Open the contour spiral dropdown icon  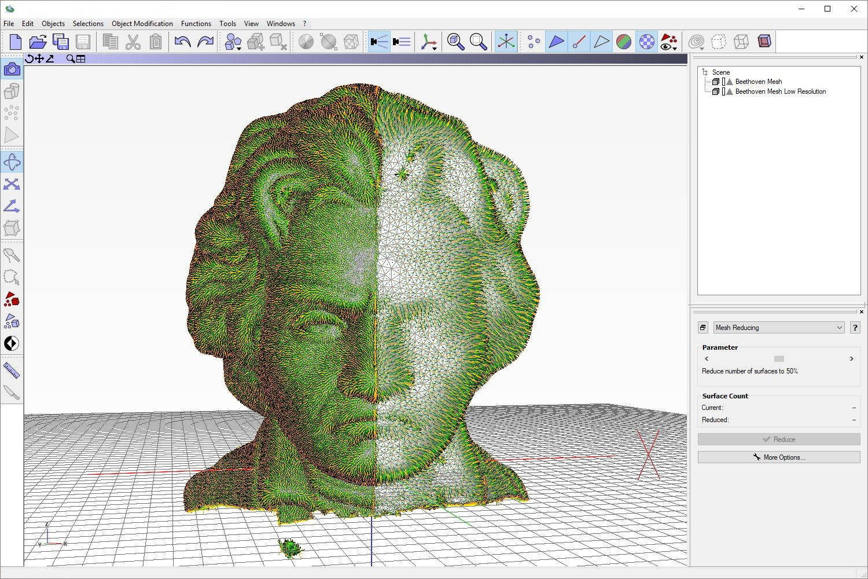tap(697, 42)
